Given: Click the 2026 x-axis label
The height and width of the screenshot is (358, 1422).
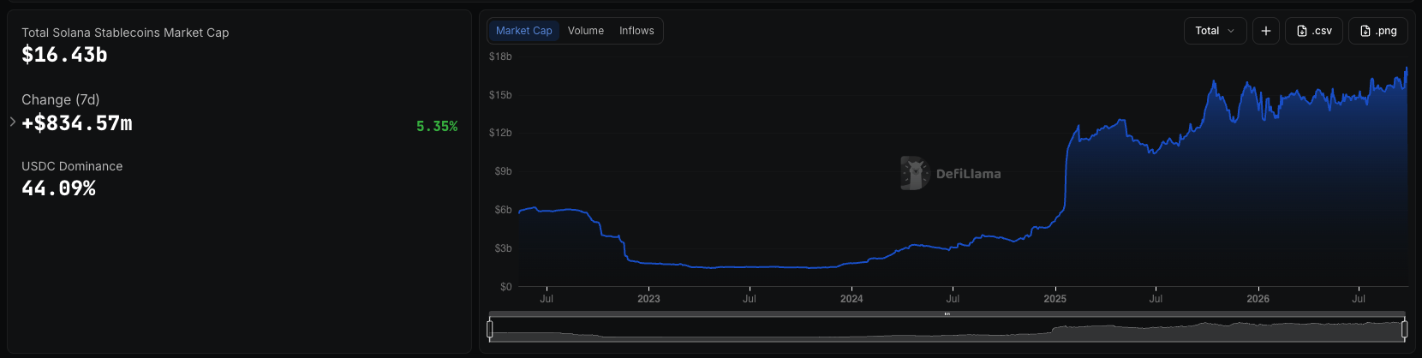Looking at the screenshot, I should tap(1258, 299).
